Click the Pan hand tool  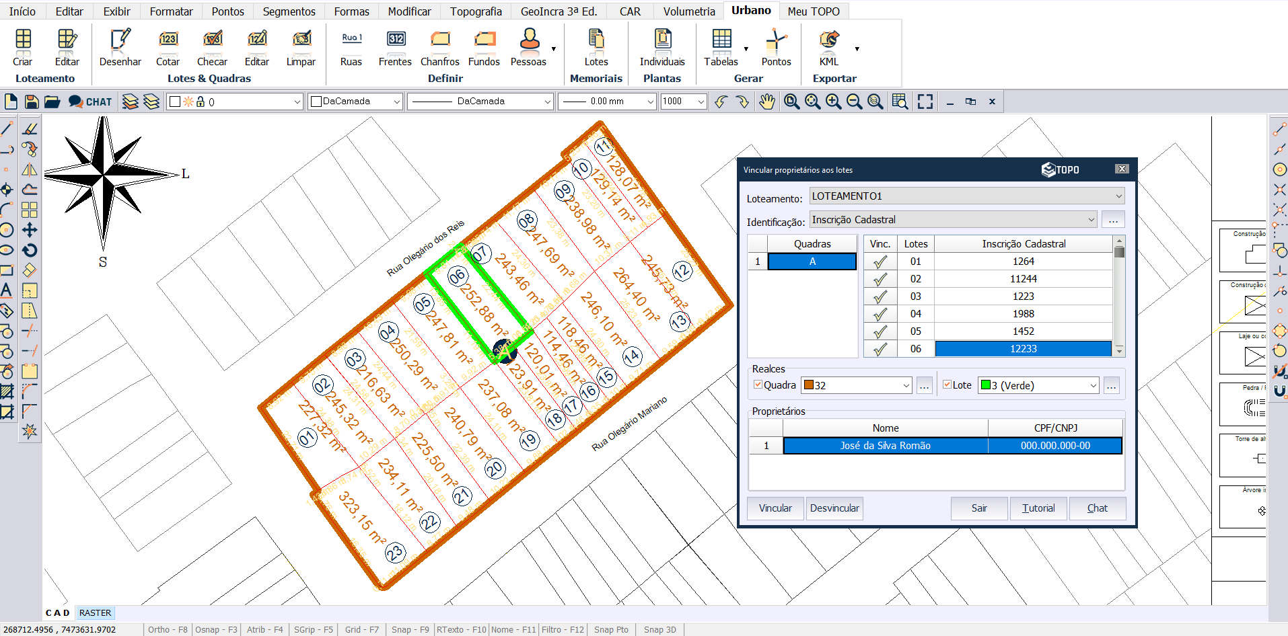(766, 102)
